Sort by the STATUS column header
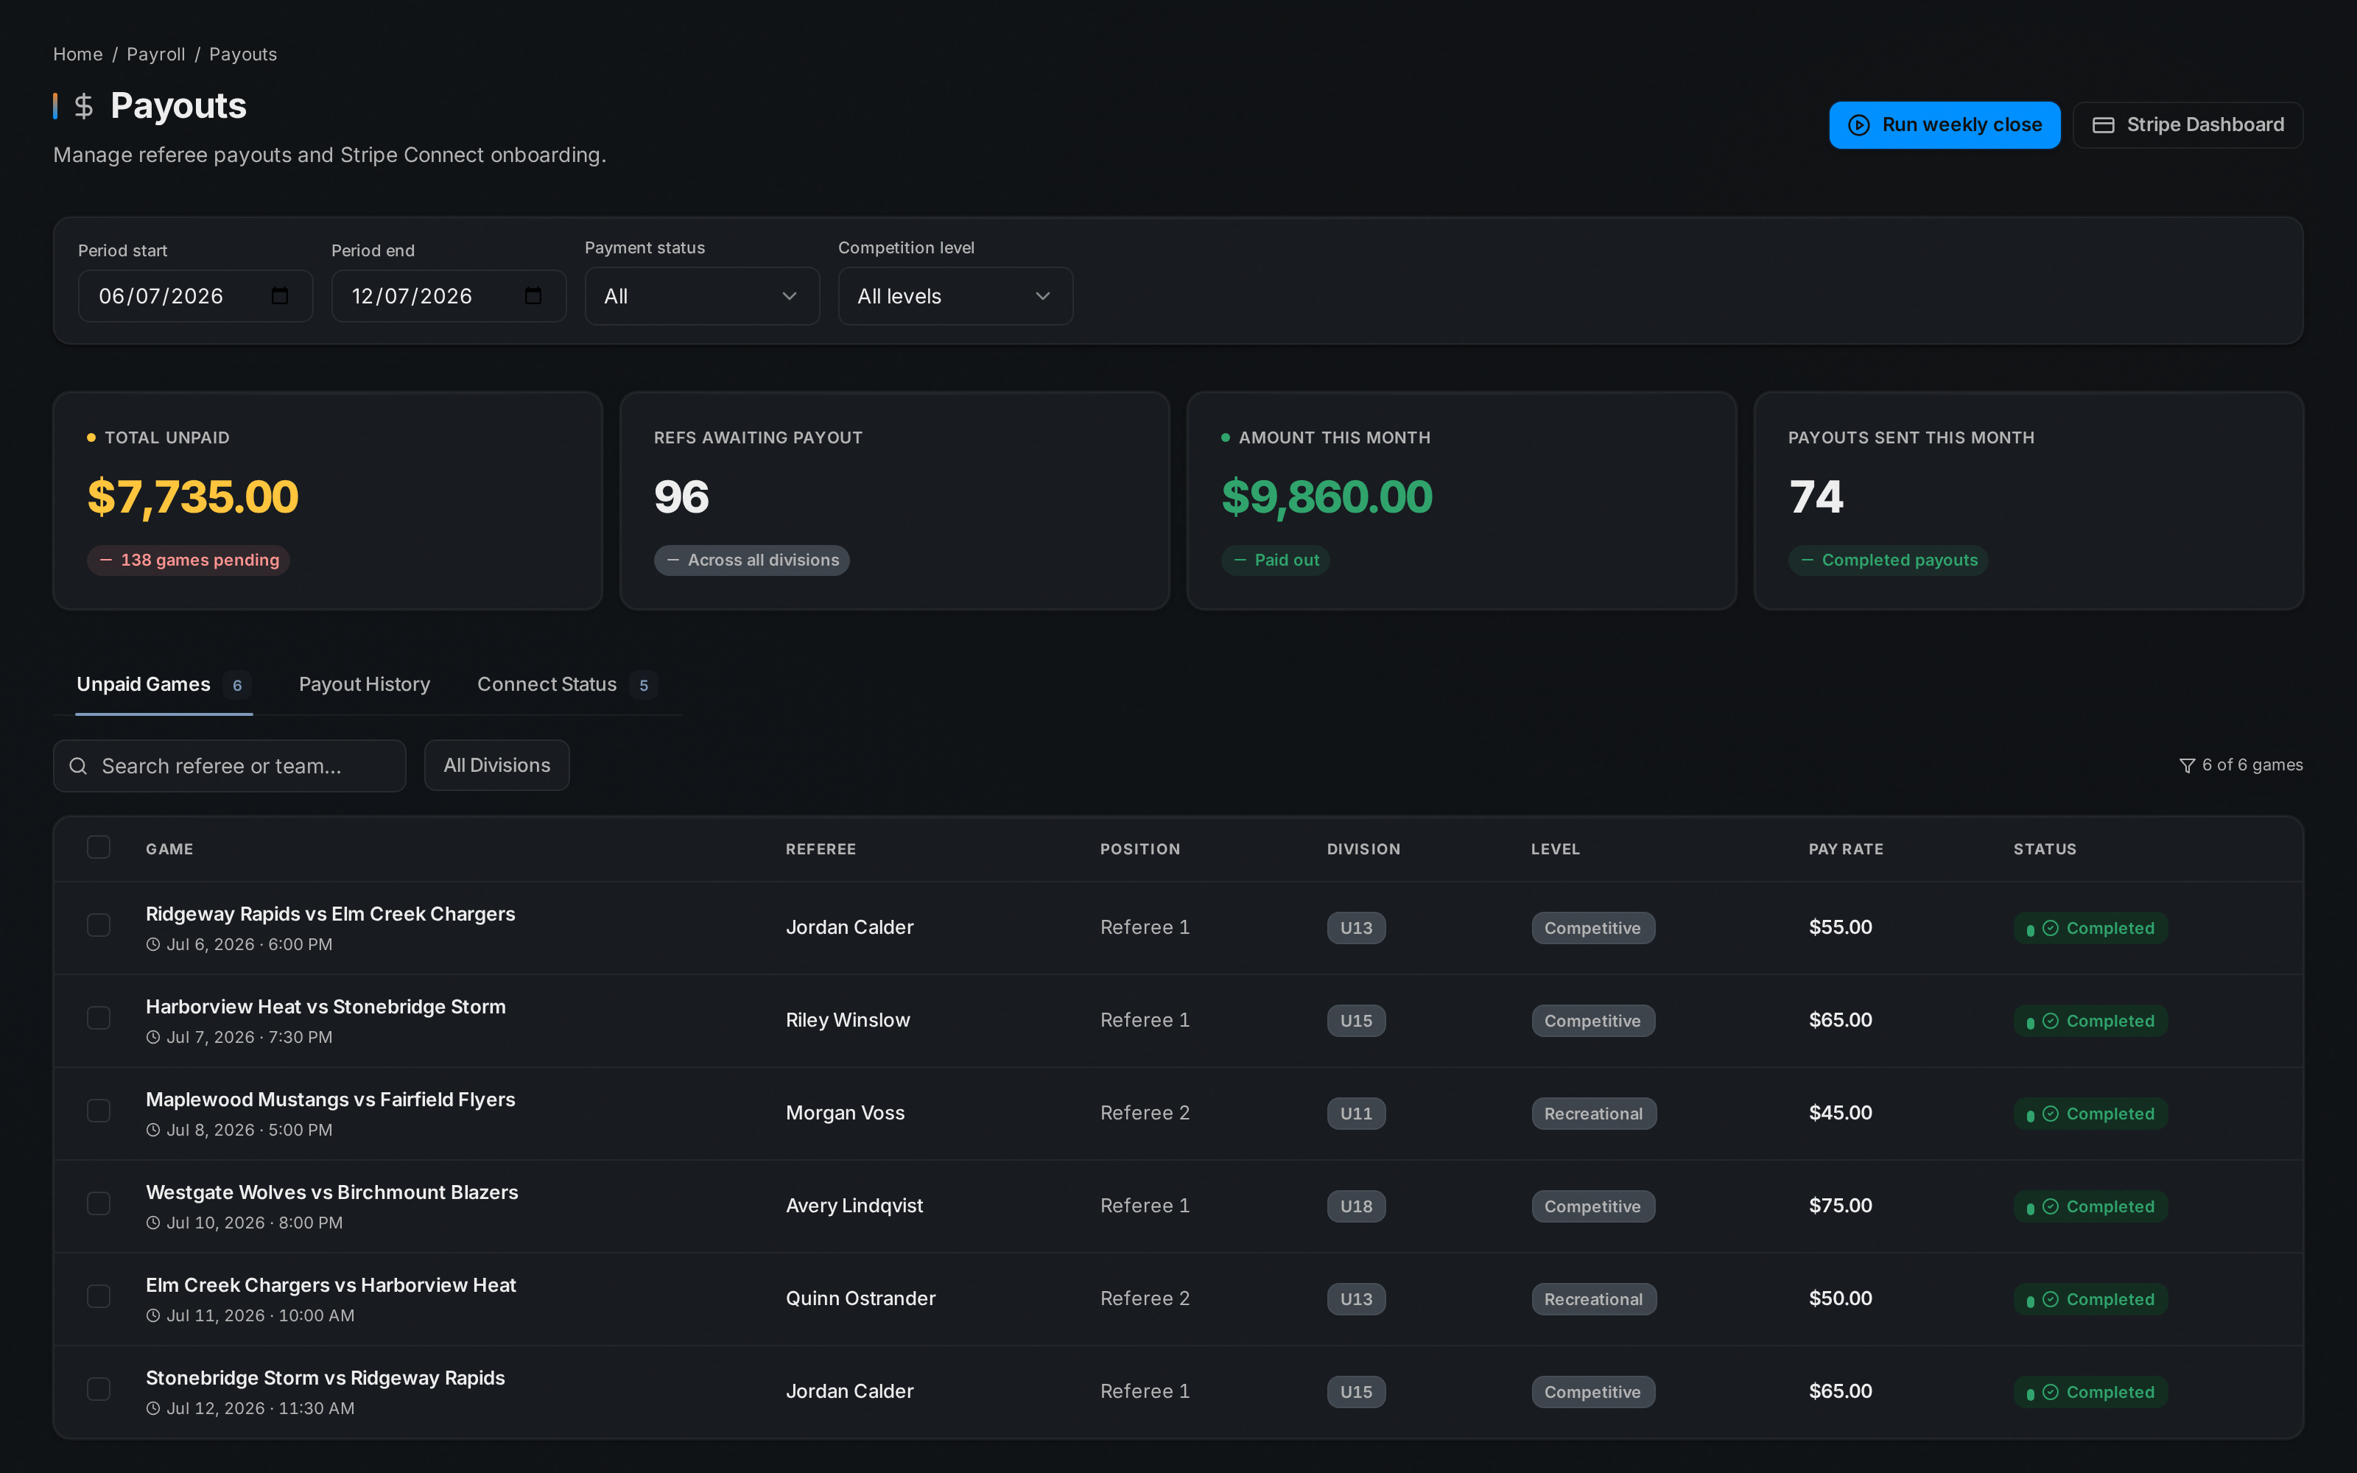This screenshot has width=2357, height=1473. (x=2045, y=849)
